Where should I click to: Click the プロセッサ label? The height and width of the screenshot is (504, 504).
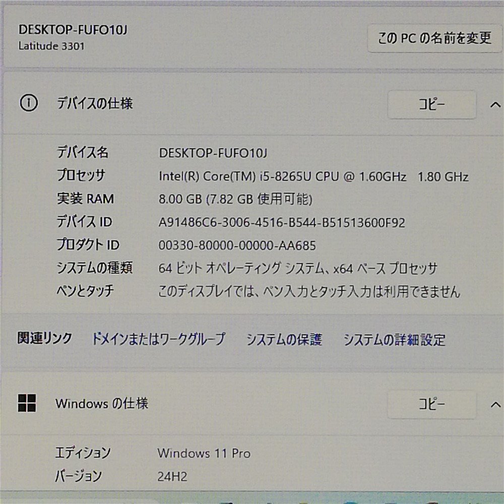click(81, 175)
